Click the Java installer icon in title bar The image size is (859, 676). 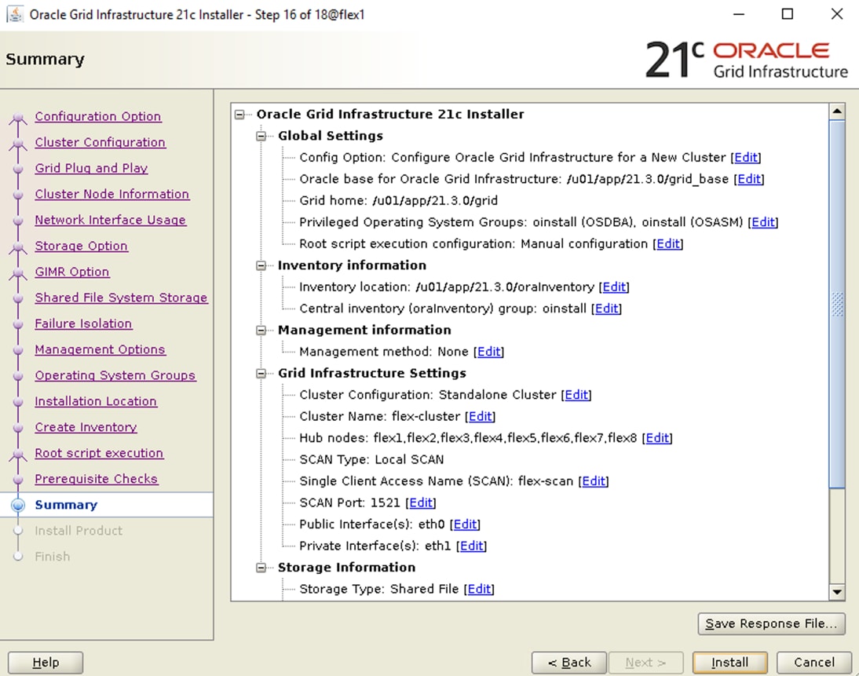pos(15,14)
